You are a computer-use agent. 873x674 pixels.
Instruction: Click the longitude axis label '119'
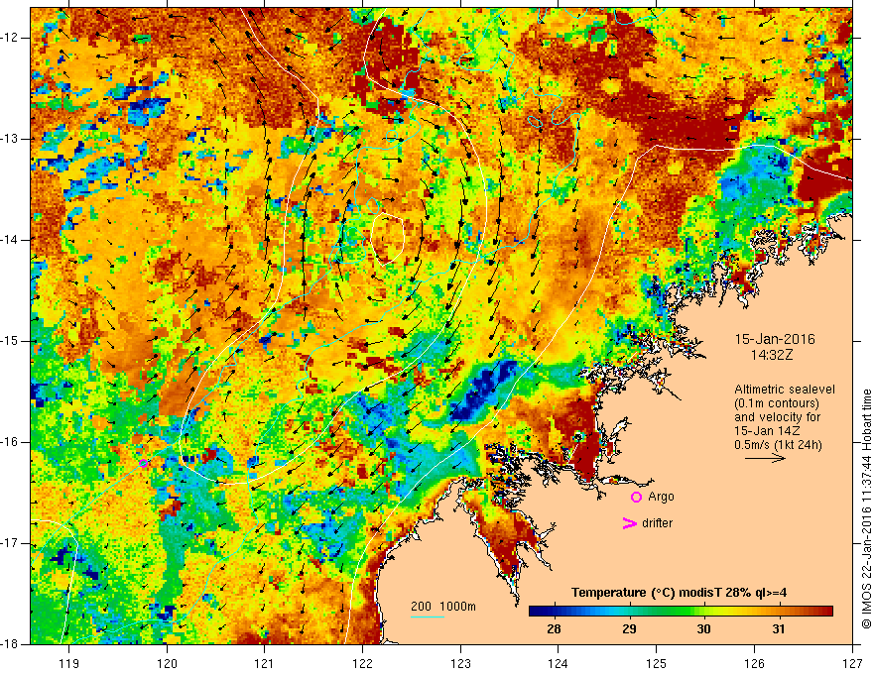[69, 663]
